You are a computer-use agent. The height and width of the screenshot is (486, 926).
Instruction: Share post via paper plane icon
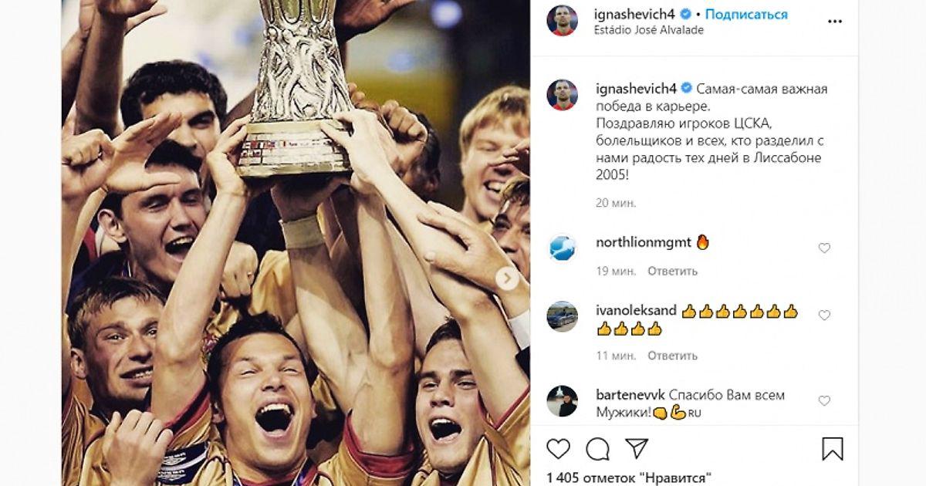pos(637,448)
